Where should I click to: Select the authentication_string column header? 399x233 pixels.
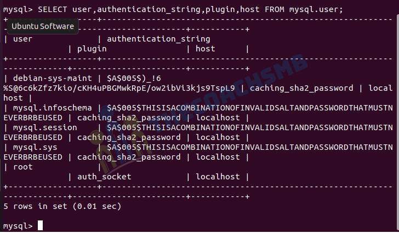coord(158,39)
